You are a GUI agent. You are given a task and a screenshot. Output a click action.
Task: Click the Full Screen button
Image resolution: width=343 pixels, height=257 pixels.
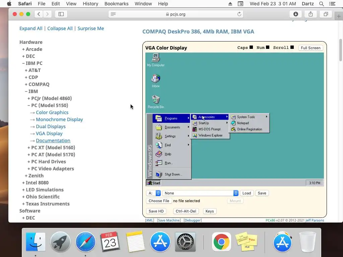311,48
